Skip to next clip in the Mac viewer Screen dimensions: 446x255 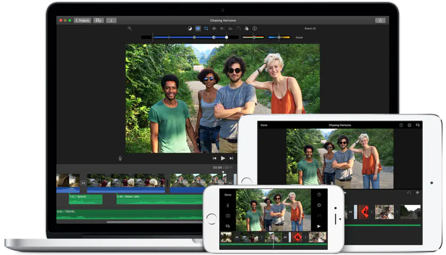(231, 158)
